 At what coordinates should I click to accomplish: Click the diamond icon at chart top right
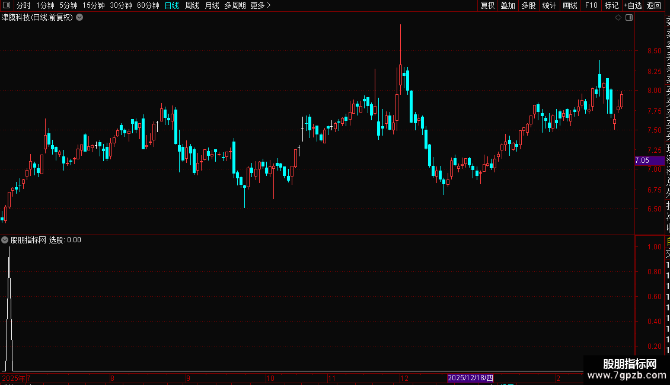[618, 18]
